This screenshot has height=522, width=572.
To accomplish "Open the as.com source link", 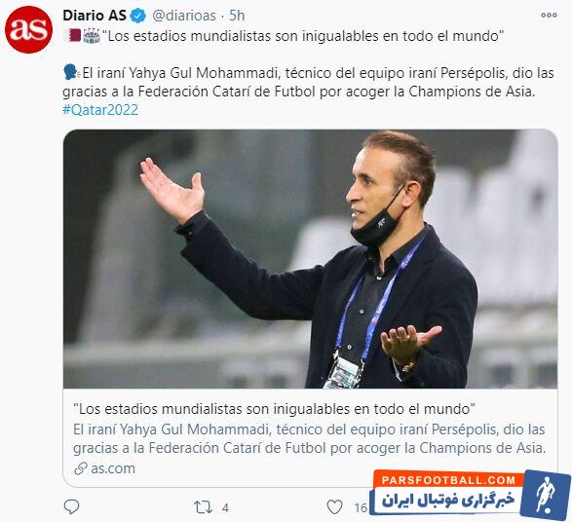I will [113, 468].
